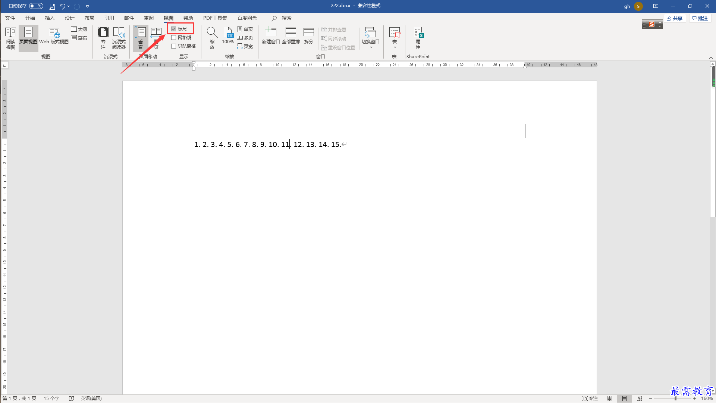Select Print Layout (页面视图) button
This screenshot has width=716, height=403.
coord(28,38)
